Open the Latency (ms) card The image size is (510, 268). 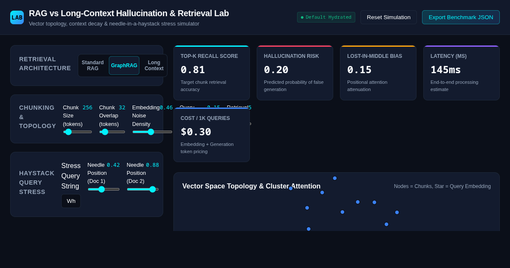point(462,73)
